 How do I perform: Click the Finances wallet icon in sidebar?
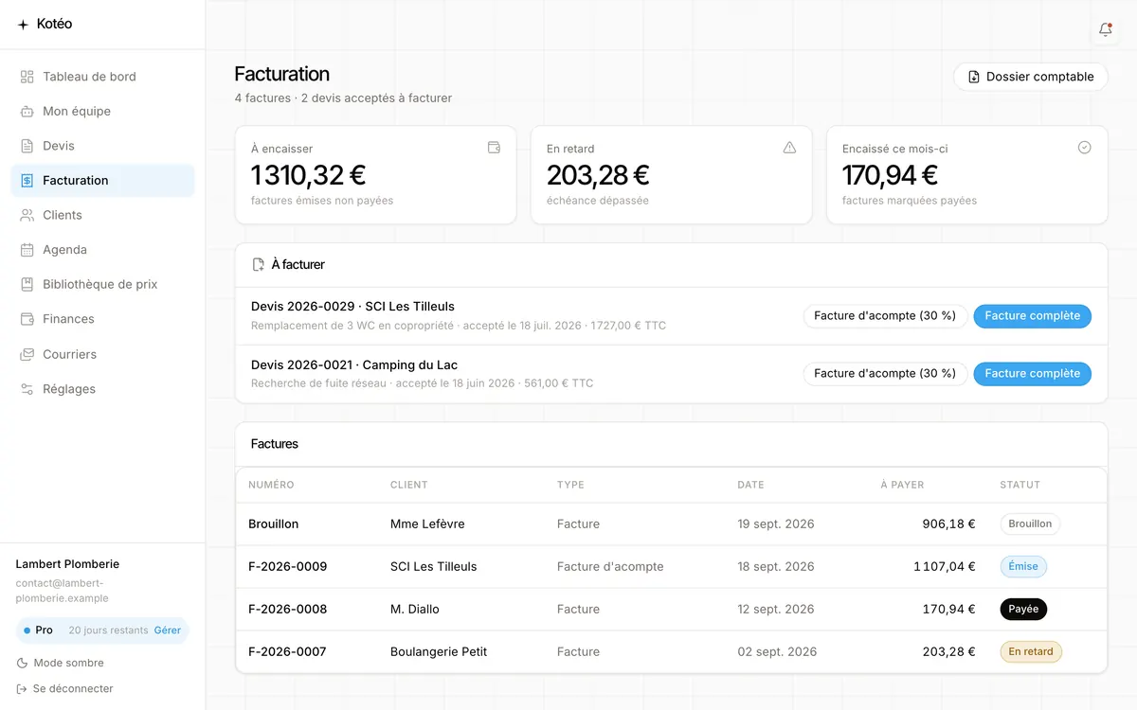tap(27, 319)
